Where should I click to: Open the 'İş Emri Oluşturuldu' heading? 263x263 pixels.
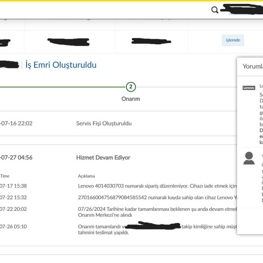61,65
